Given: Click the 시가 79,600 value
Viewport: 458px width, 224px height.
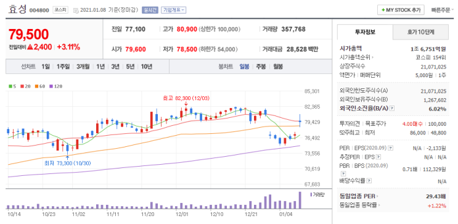Looking at the screenshot, I should point(136,49).
